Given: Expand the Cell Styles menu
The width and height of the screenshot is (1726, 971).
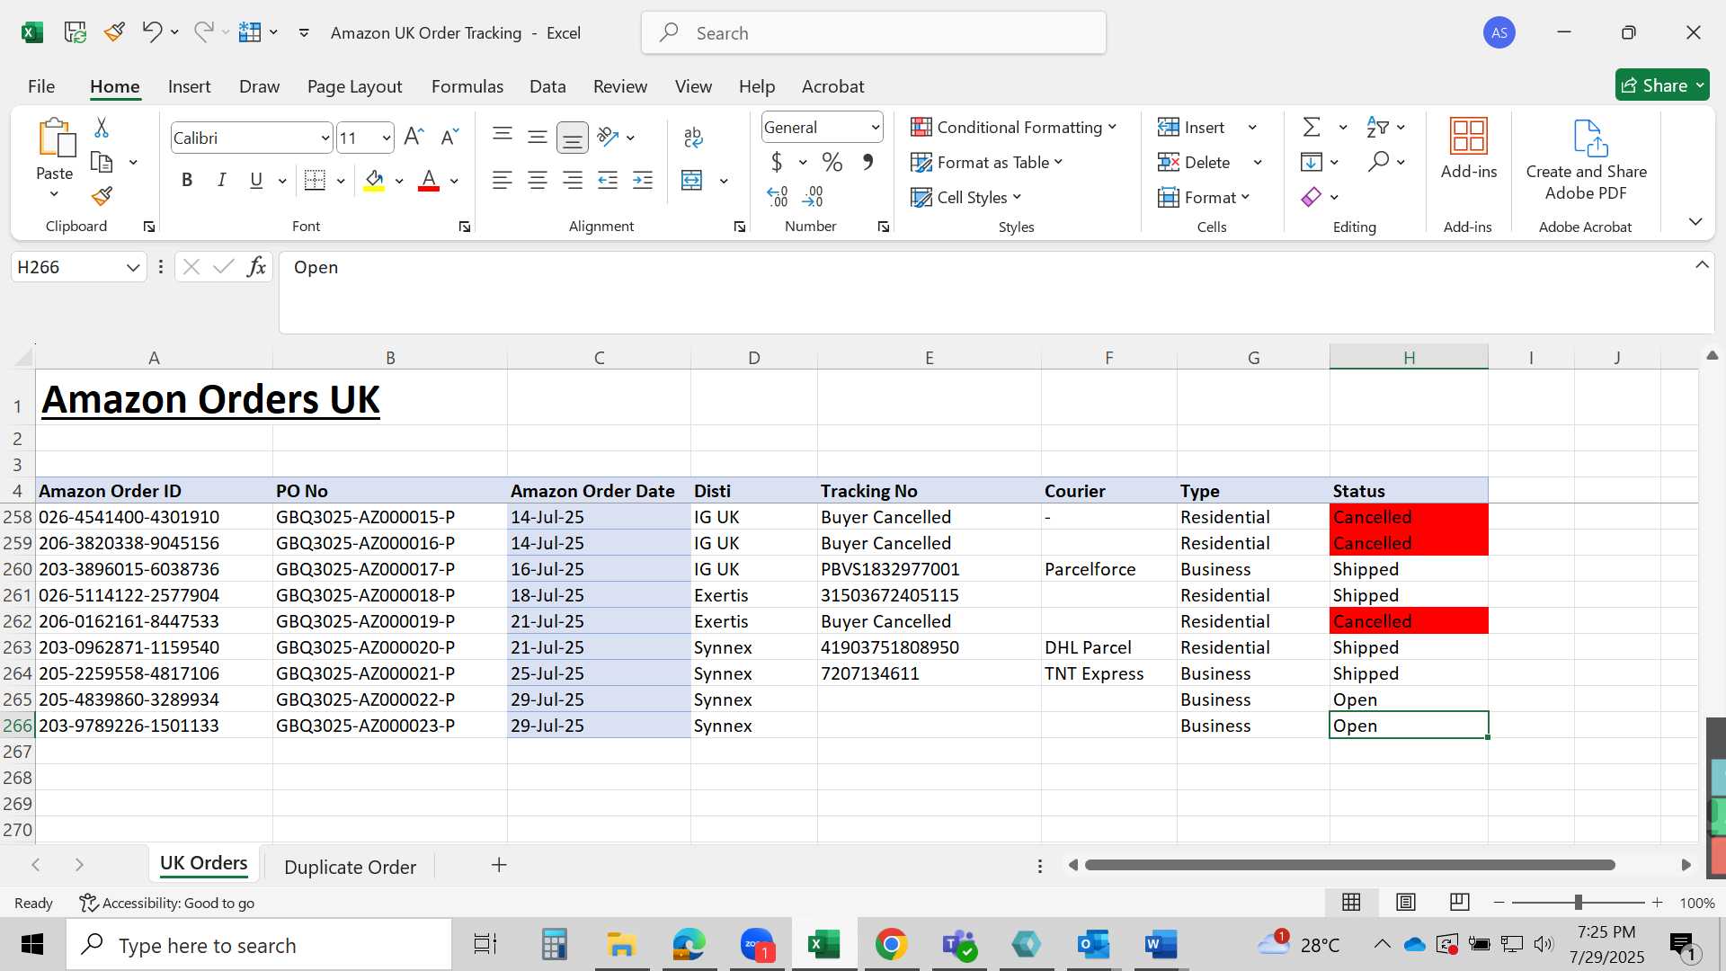Looking at the screenshot, I should click(x=1017, y=197).
